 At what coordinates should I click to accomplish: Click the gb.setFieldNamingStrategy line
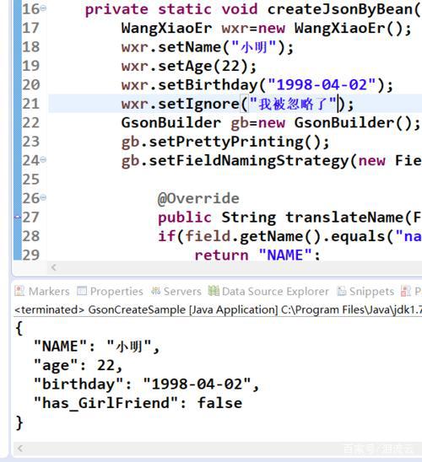click(272, 161)
